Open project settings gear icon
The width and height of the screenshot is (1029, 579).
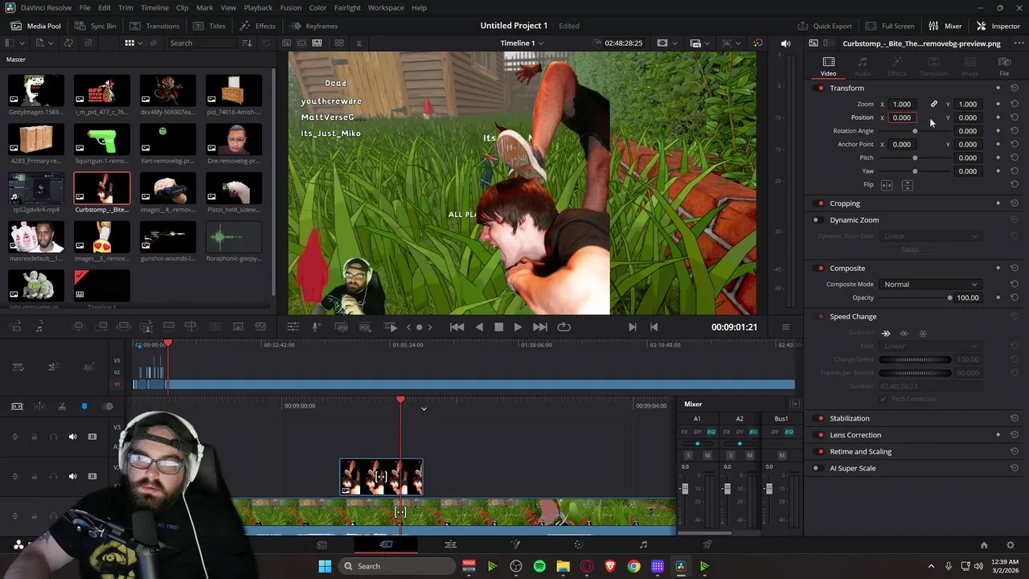coord(1011,544)
